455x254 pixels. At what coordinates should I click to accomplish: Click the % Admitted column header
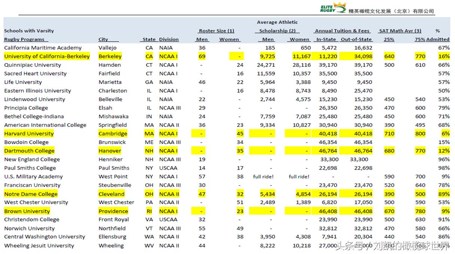point(438,35)
